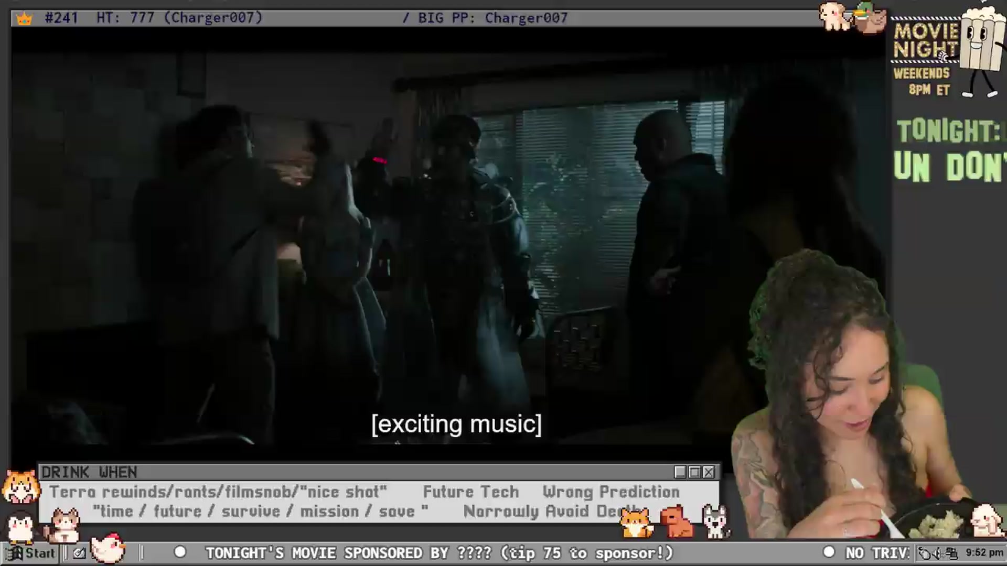The image size is (1007, 566).
Task: Click the "Future Tech" drink rule
Action: pos(470,492)
